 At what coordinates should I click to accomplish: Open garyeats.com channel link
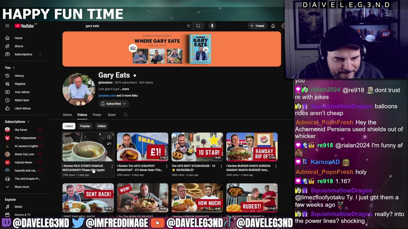107,95
